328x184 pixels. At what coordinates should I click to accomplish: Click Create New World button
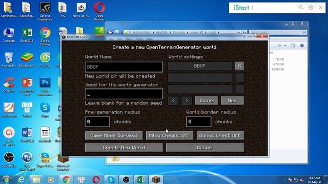point(124,148)
